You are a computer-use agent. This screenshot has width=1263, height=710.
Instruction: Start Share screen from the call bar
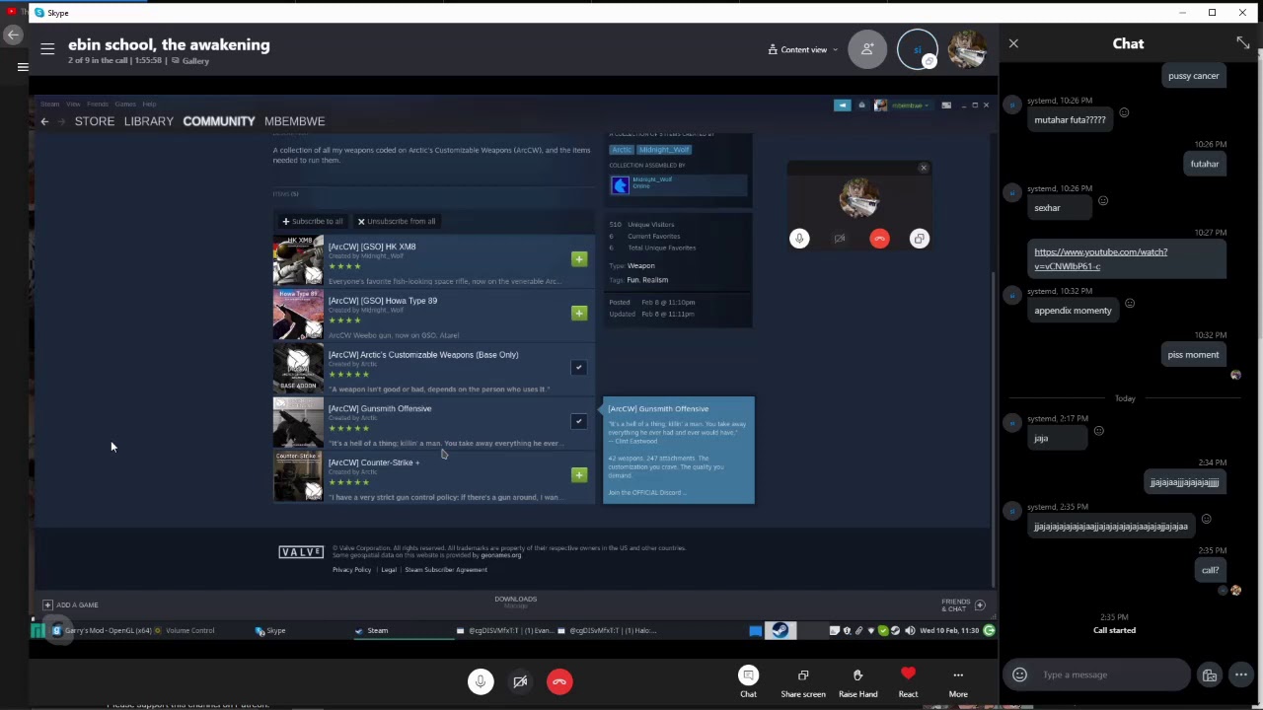point(803,681)
